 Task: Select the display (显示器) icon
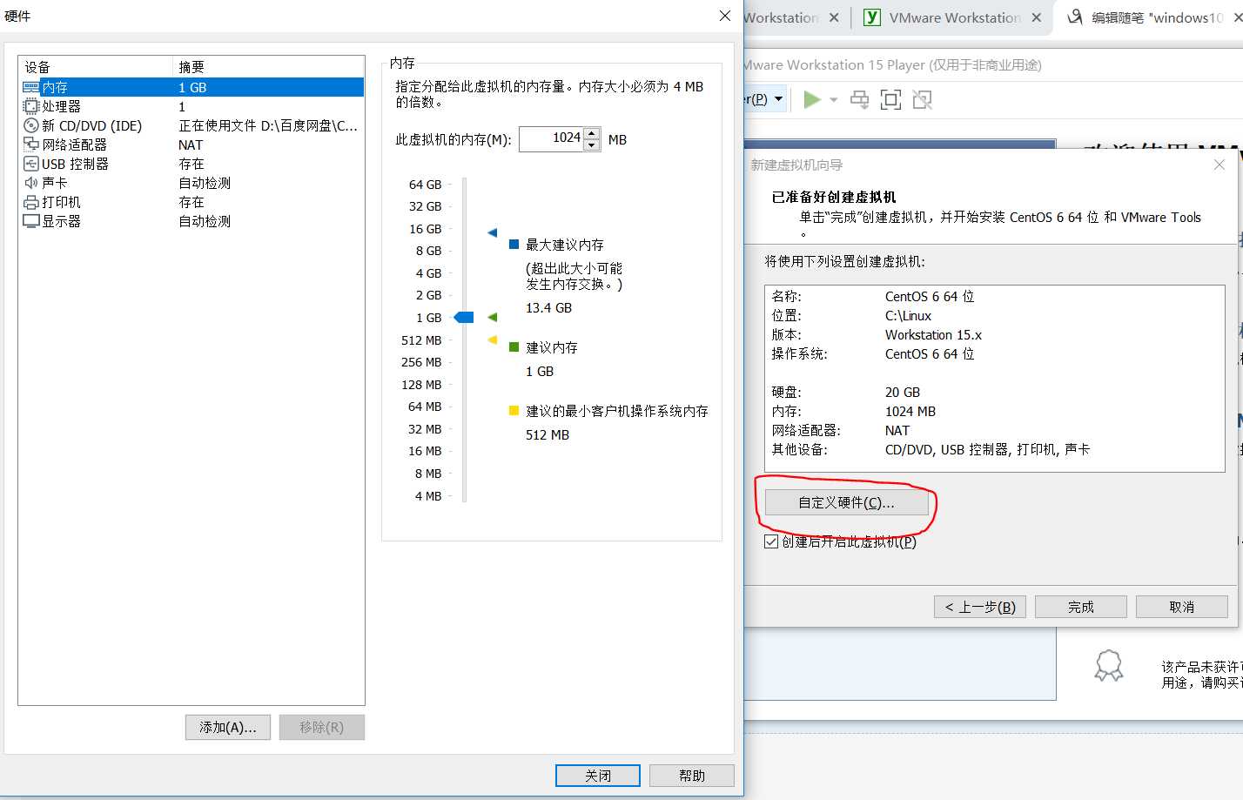[31, 221]
